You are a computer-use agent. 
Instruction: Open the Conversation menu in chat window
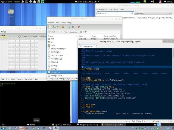click(102, 9)
